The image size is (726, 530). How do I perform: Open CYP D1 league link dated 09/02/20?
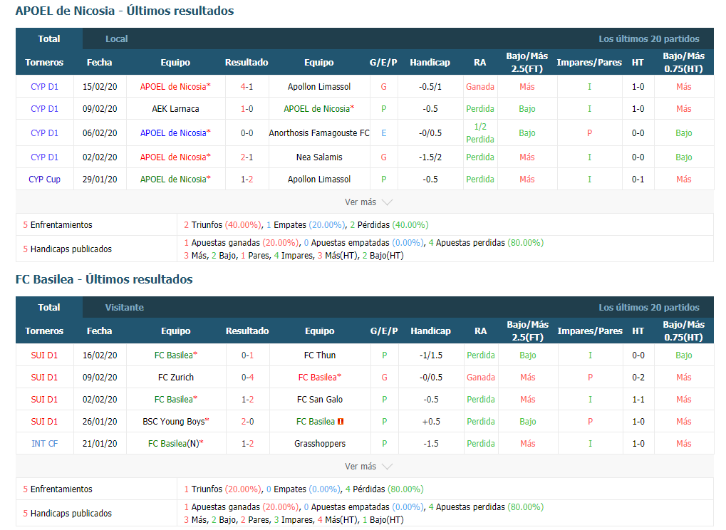point(44,109)
